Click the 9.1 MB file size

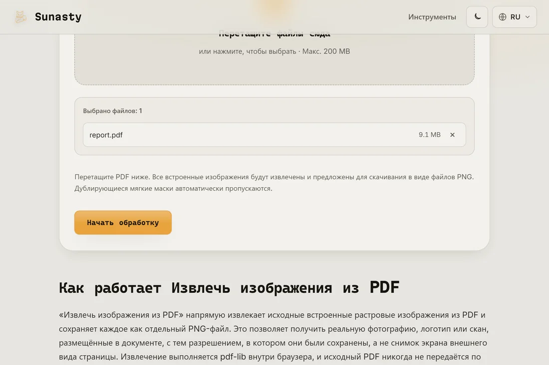pos(430,134)
